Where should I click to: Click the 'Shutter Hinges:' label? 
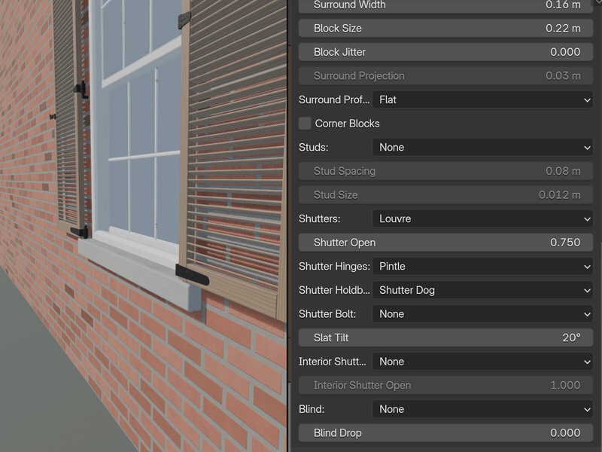click(334, 267)
